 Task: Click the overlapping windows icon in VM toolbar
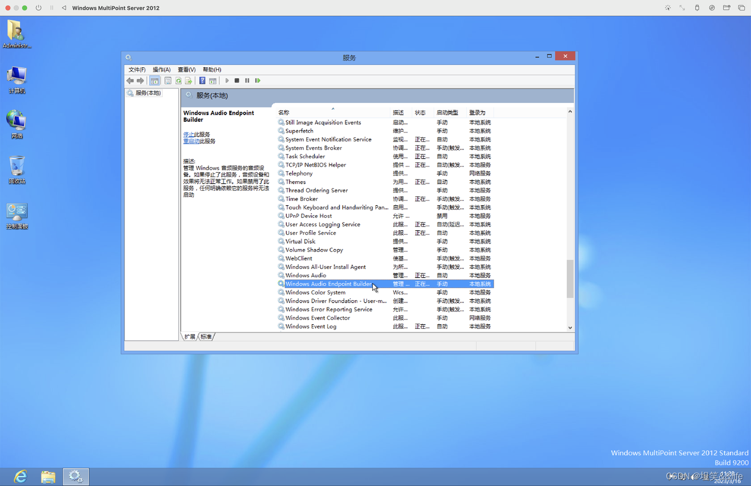tap(742, 8)
